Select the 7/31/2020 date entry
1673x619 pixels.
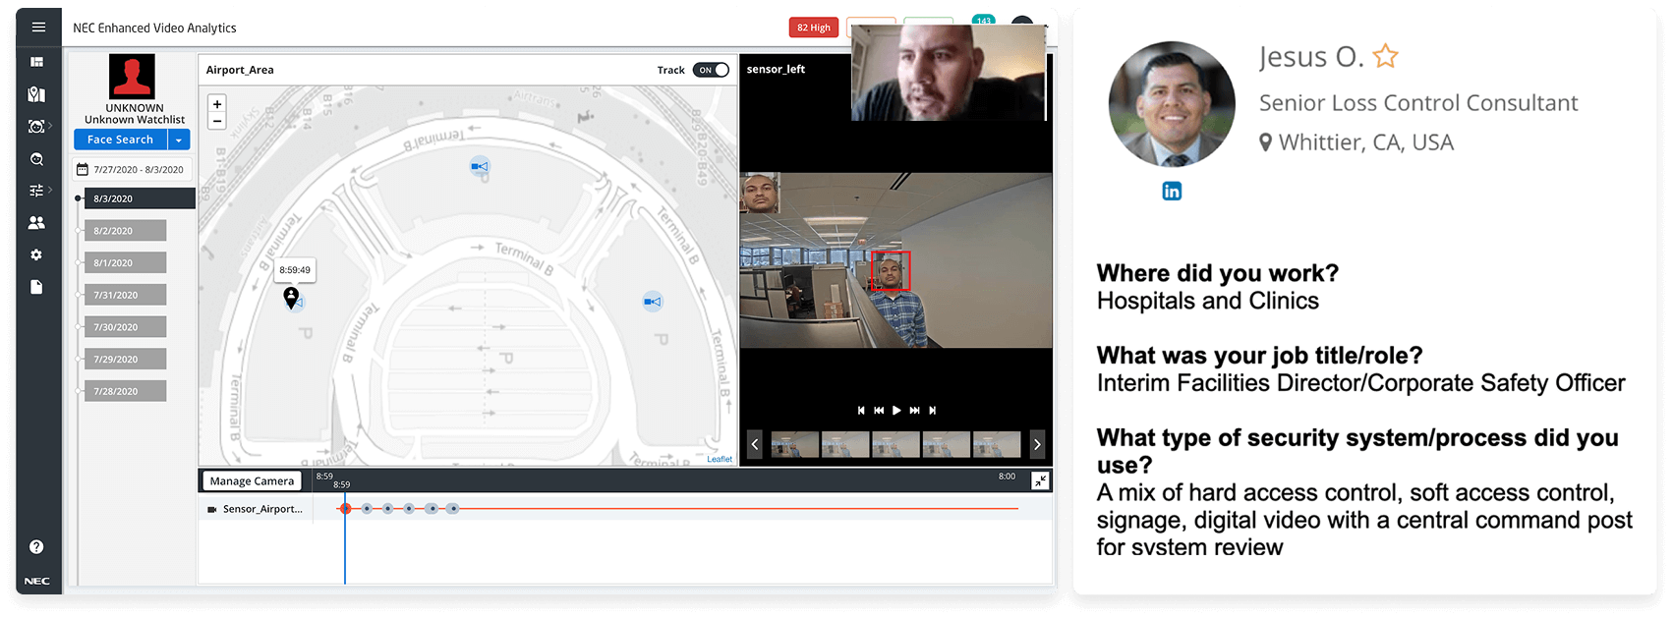coord(125,295)
